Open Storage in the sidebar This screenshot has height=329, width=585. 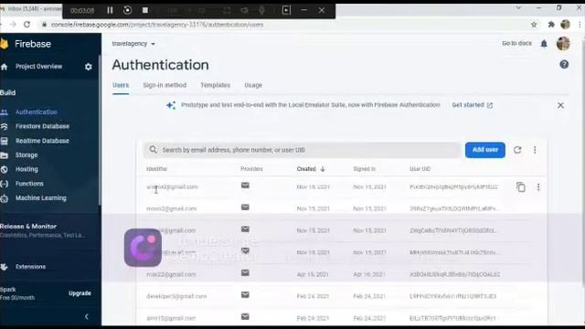[x=27, y=155]
